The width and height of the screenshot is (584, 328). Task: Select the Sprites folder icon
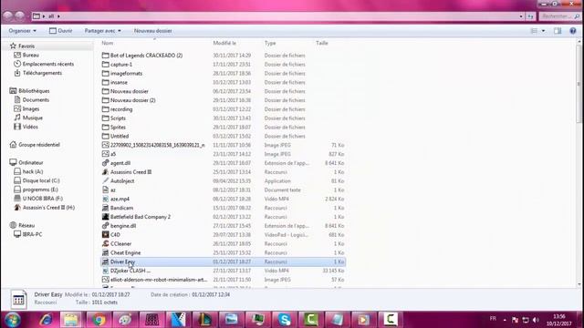(x=106, y=127)
